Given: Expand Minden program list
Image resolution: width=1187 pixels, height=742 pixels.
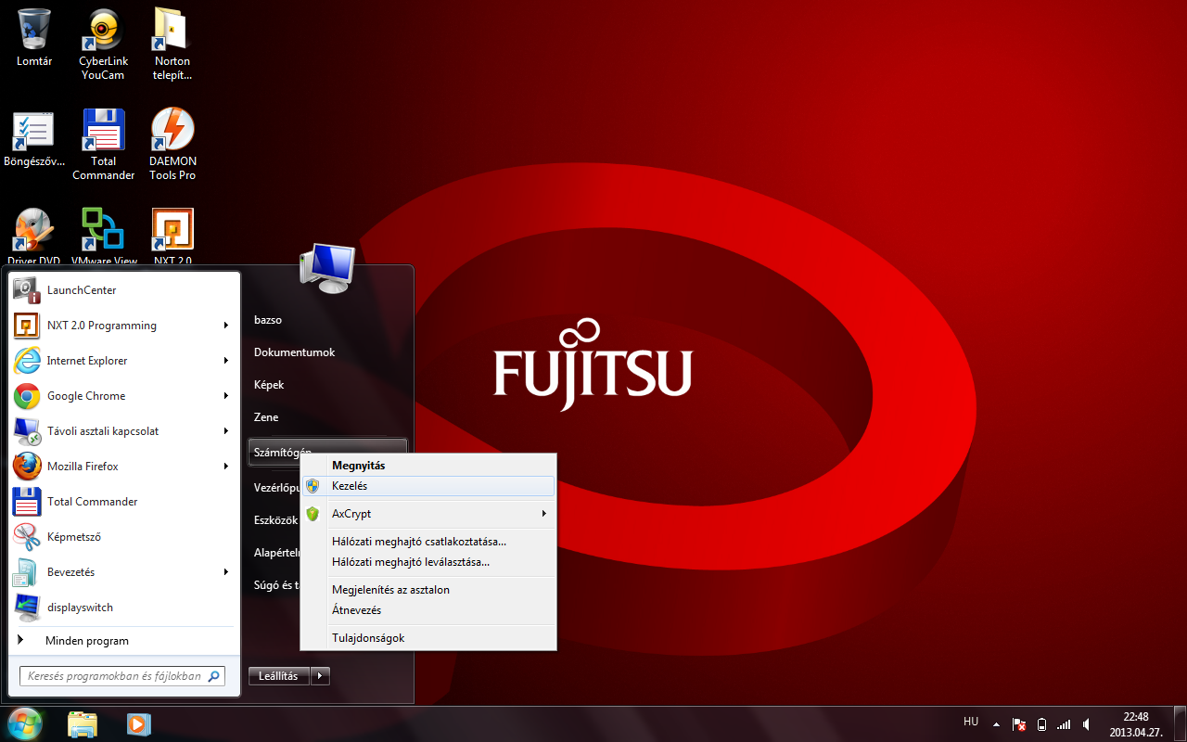Looking at the screenshot, I should click(124, 641).
